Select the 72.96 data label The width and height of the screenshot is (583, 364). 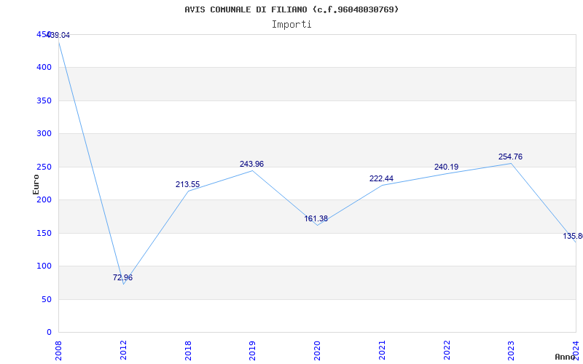[122, 277]
